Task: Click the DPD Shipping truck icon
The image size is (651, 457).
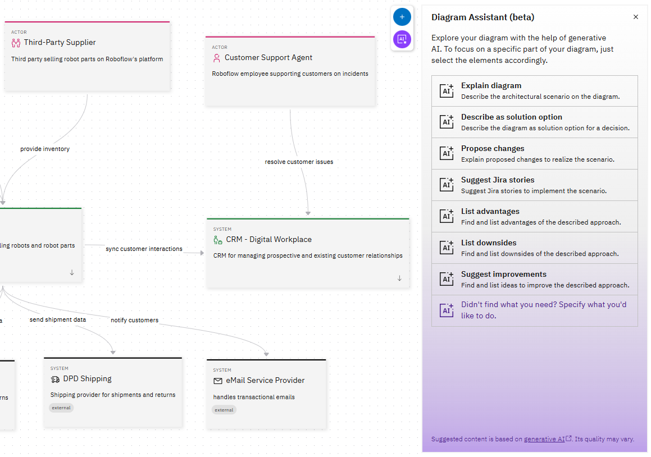Action: (55, 380)
